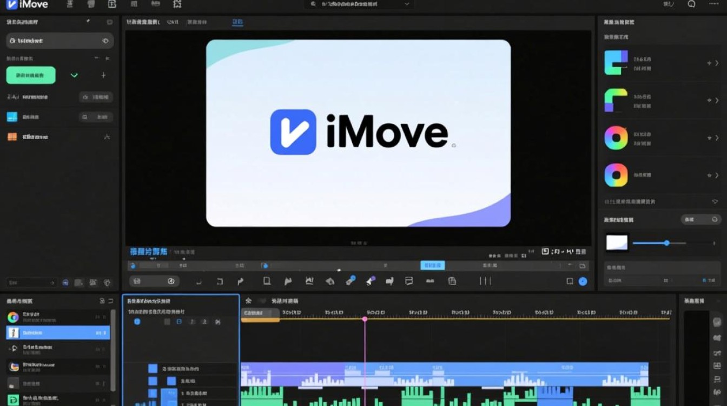Click the plus icon beside the green chevron
The width and height of the screenshot is (727, 406).
(x=103, y=75)
